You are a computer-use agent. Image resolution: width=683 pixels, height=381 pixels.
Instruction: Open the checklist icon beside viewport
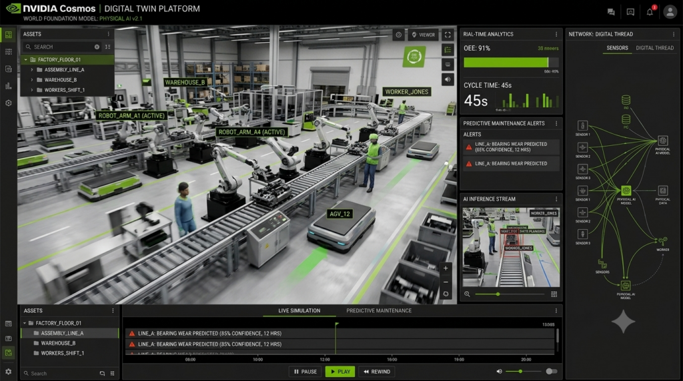click(x=448, y=49)
